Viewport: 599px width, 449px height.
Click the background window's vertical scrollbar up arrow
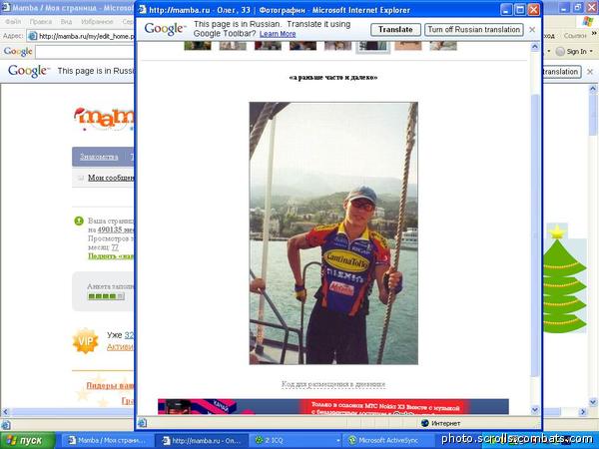(x=593, y=90)
